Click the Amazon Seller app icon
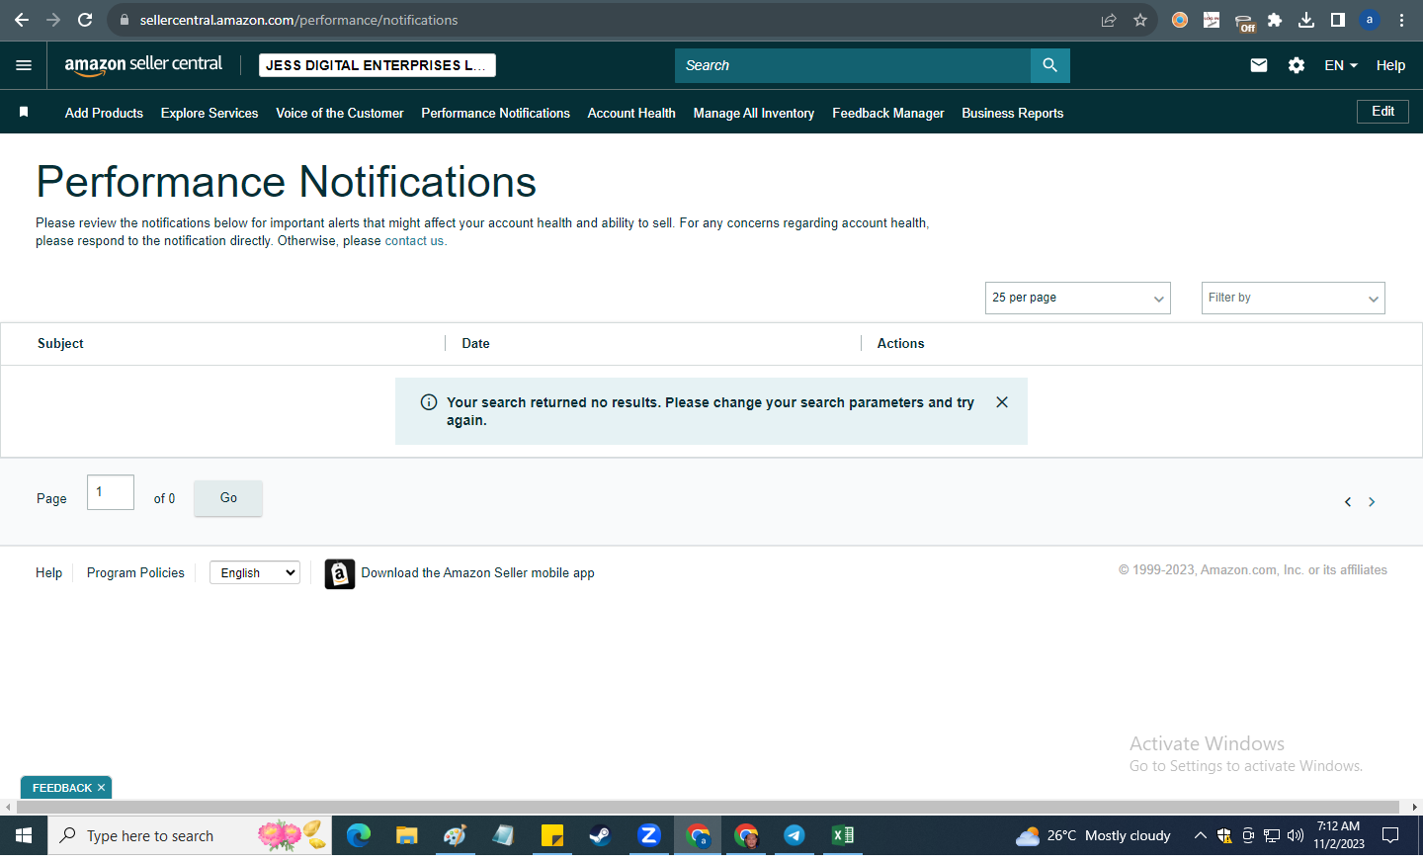Screen dimensions: 1423x862 point(340,573)
